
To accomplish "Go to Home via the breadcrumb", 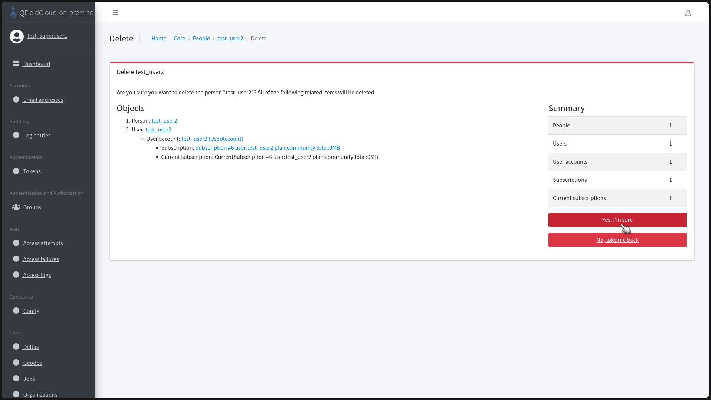I will tap(158, 39).
